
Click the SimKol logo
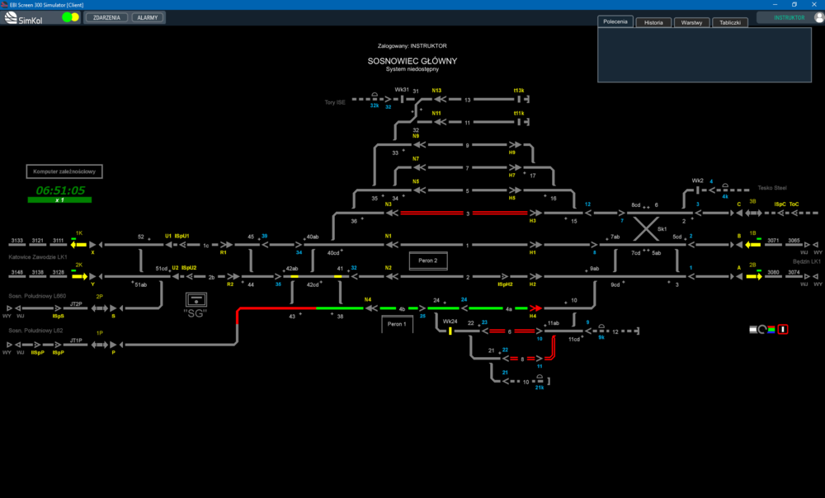(23, 18)
